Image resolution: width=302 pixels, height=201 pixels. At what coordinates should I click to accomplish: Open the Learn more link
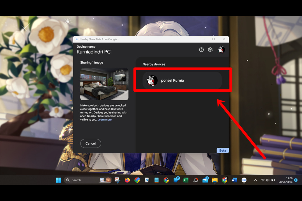[x=105, y=120]
